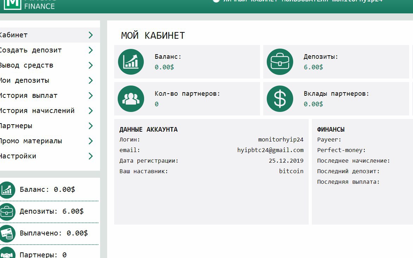Click the Последний депозит: label

tap(348, 171)
